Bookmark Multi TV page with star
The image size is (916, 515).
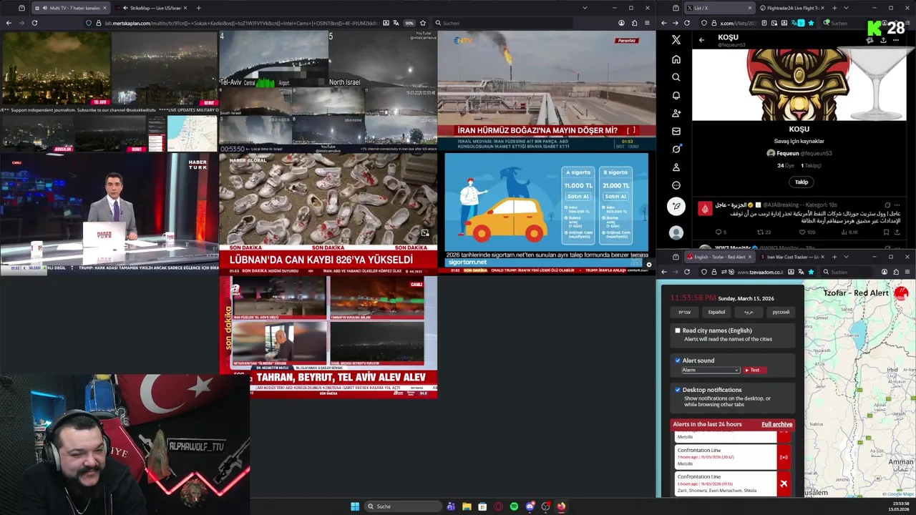pyautogui.click(x=423, y=23)
